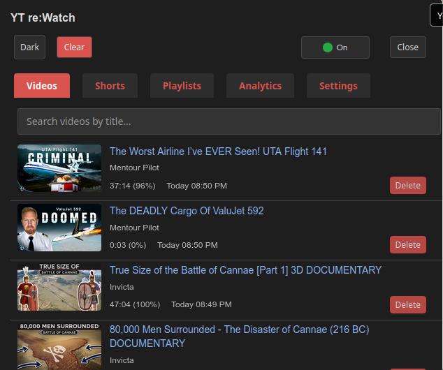Viewport: 443px width, 370px height.
Task: Delete the UTA Flight 141 video entry
Action: [x=407, y=186]
